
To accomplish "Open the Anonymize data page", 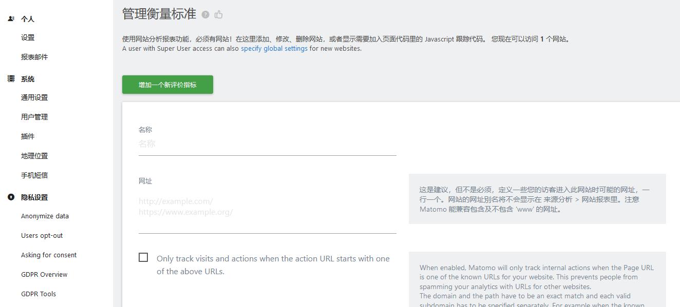I will 44,216.
